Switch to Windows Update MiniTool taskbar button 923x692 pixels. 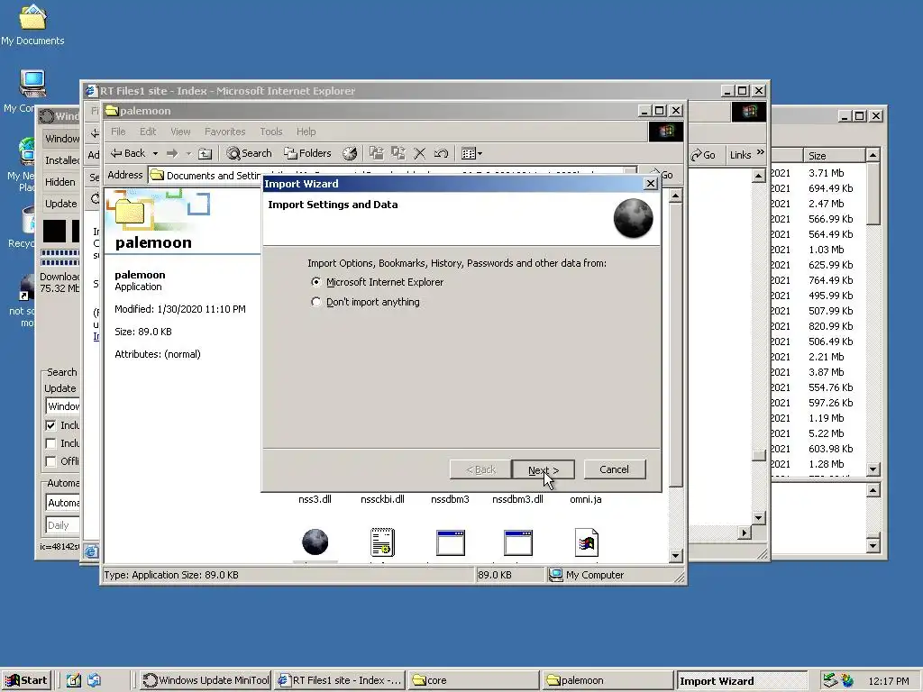(206, 680)
